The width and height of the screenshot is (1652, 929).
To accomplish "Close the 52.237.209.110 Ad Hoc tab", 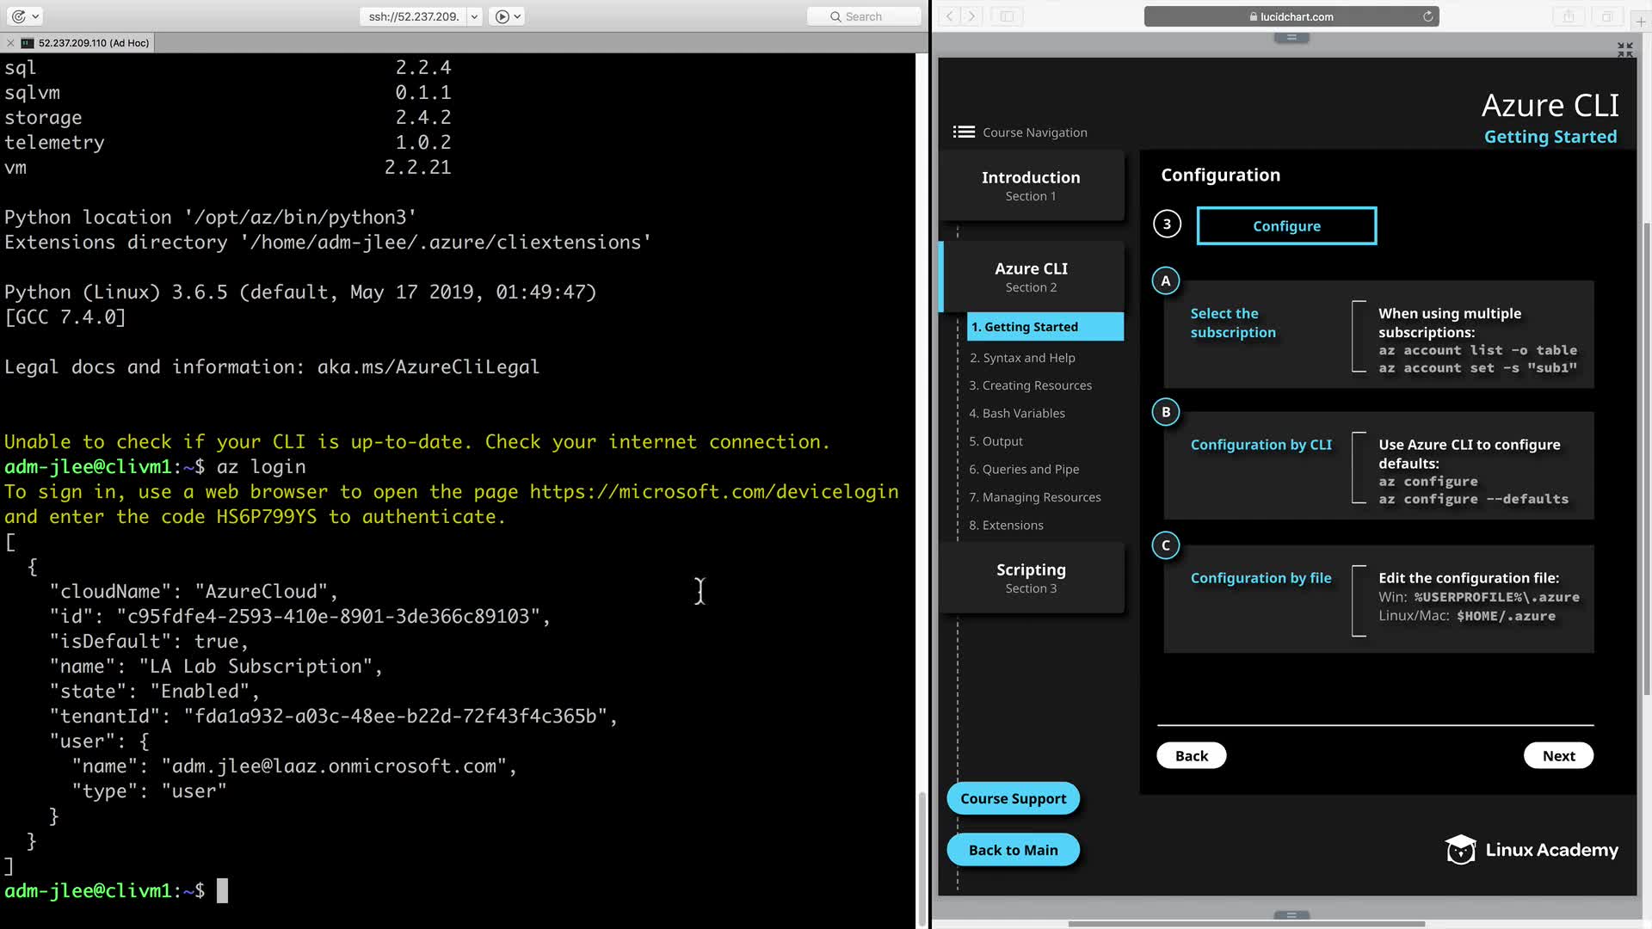I will pos(10,43).
